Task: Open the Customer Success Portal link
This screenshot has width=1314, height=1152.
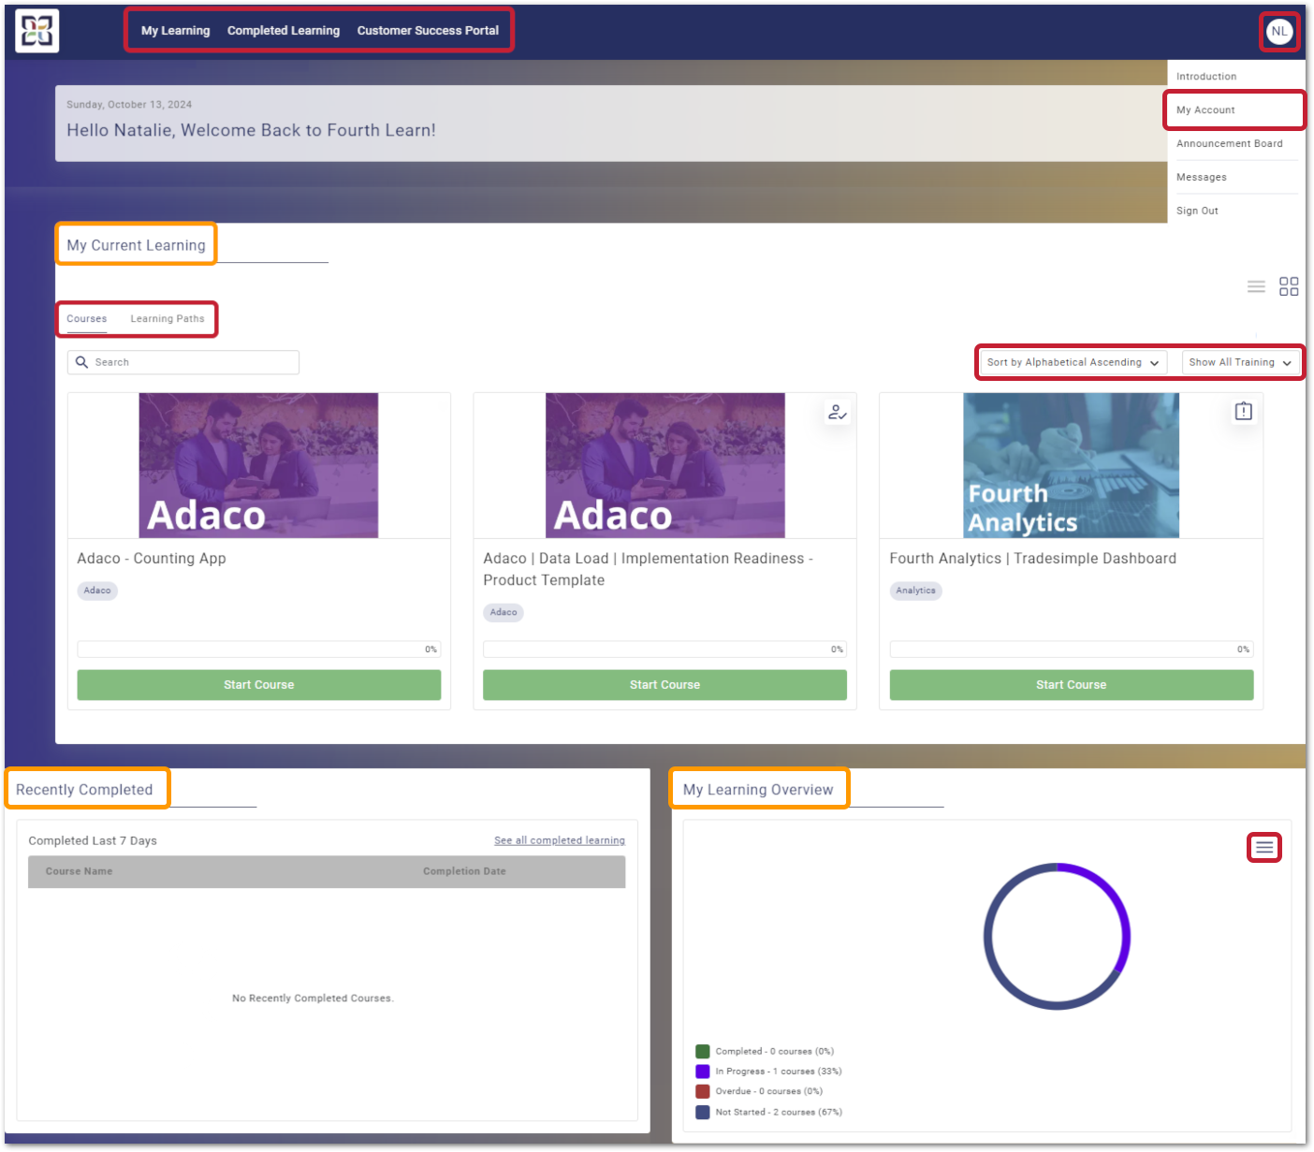Action: [x=428, y=31]
